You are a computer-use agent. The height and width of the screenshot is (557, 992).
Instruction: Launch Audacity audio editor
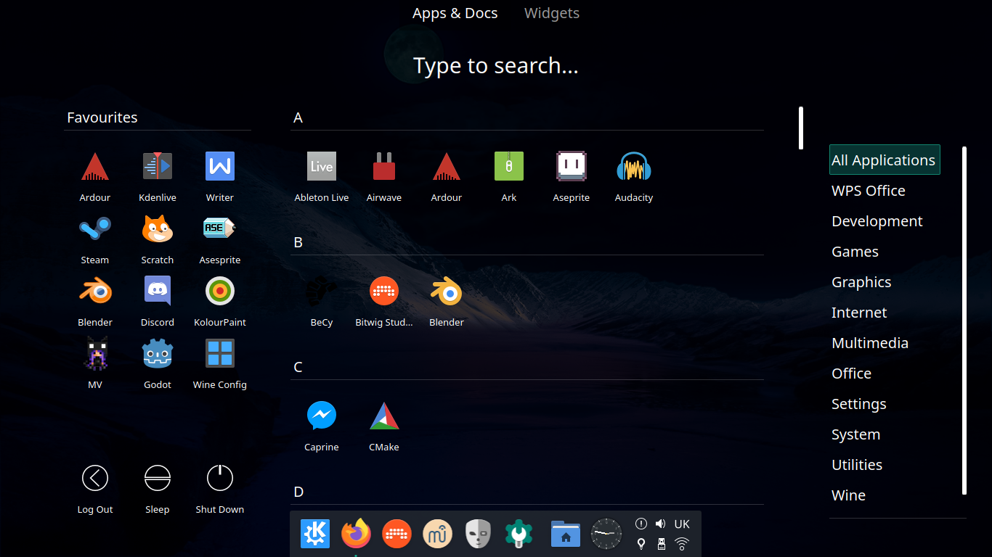[x=634, y=176]
